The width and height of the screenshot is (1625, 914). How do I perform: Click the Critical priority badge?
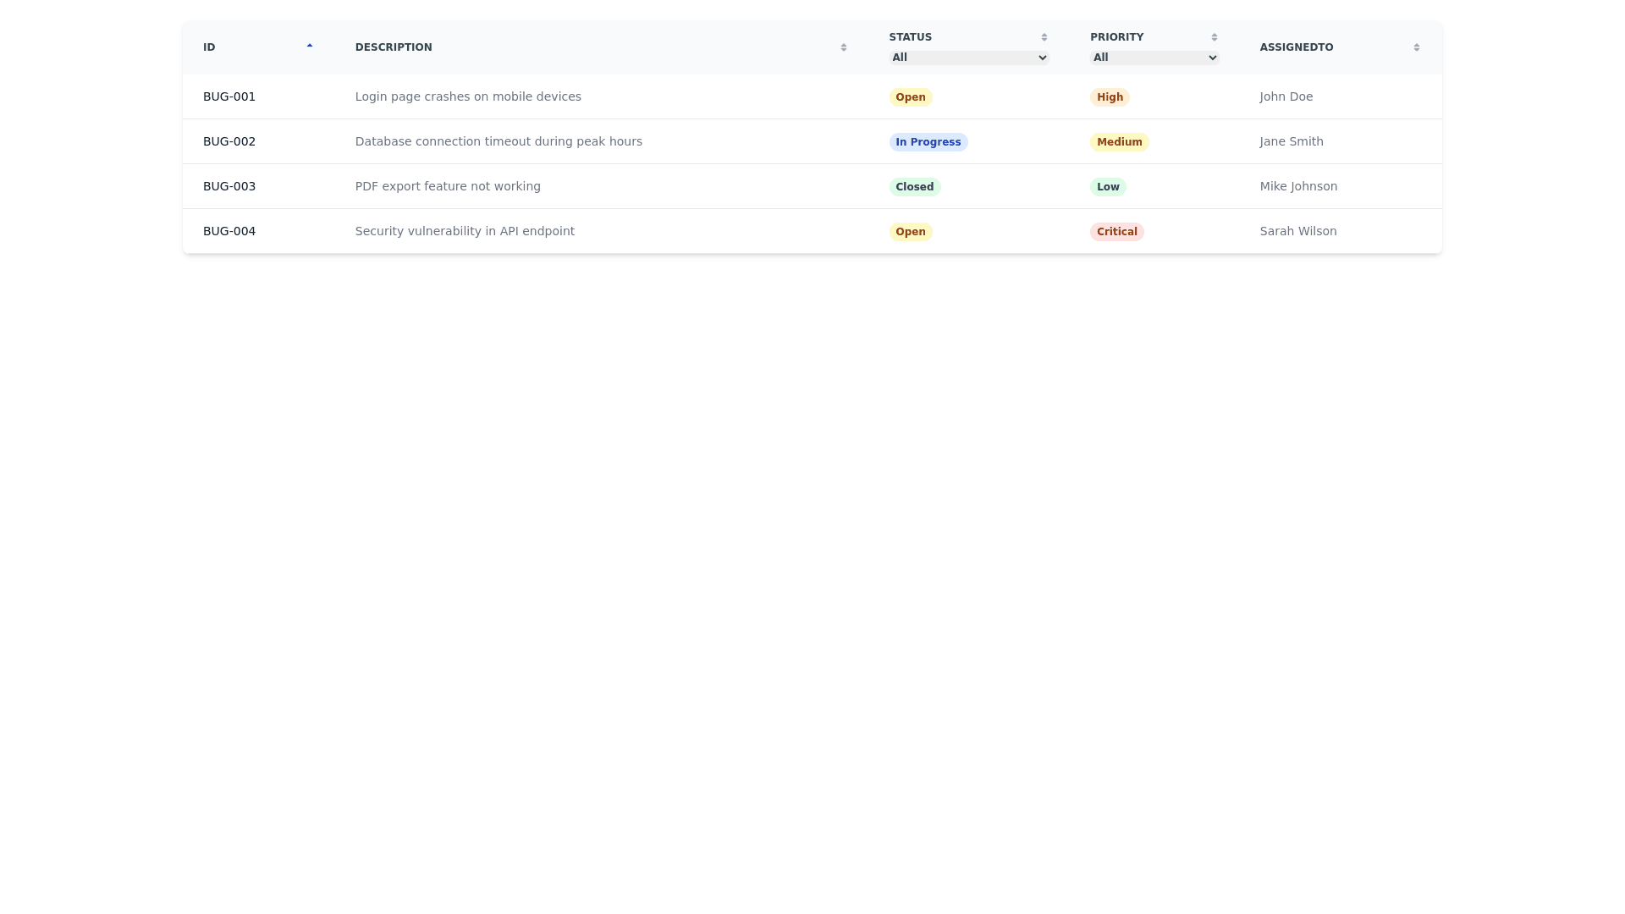tap(1116, 232)
